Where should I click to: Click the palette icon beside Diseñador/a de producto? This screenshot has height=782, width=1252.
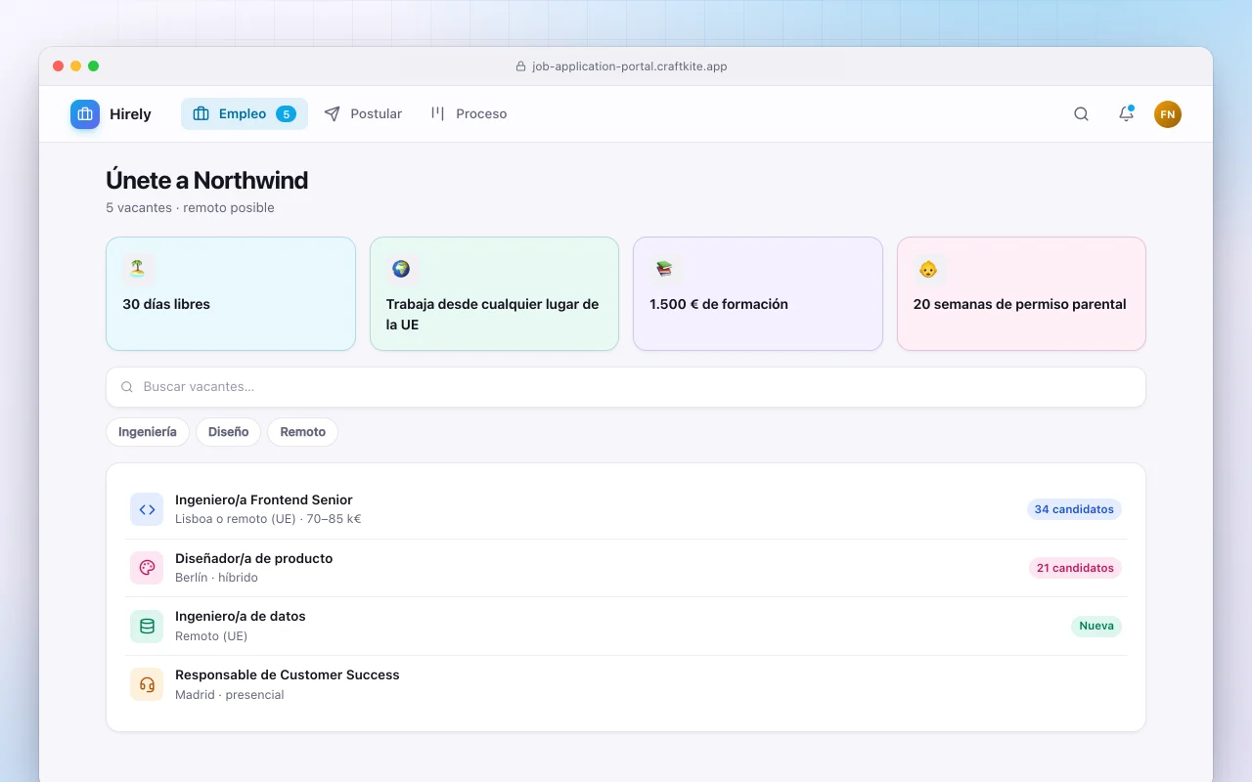147,568
